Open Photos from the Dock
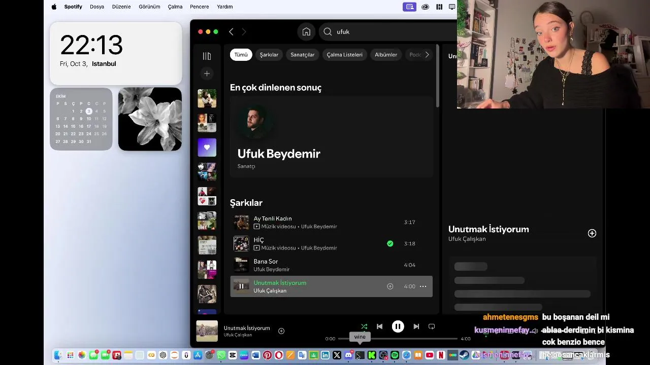 (x=82, y=355)
